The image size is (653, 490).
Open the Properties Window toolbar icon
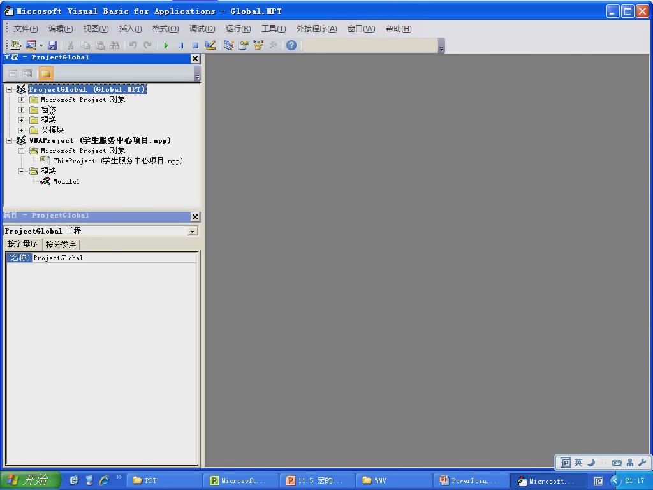[244, 45]
